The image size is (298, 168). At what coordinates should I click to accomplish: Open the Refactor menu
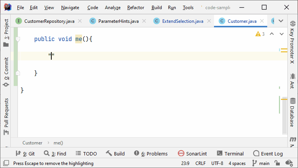pos(136,8)
